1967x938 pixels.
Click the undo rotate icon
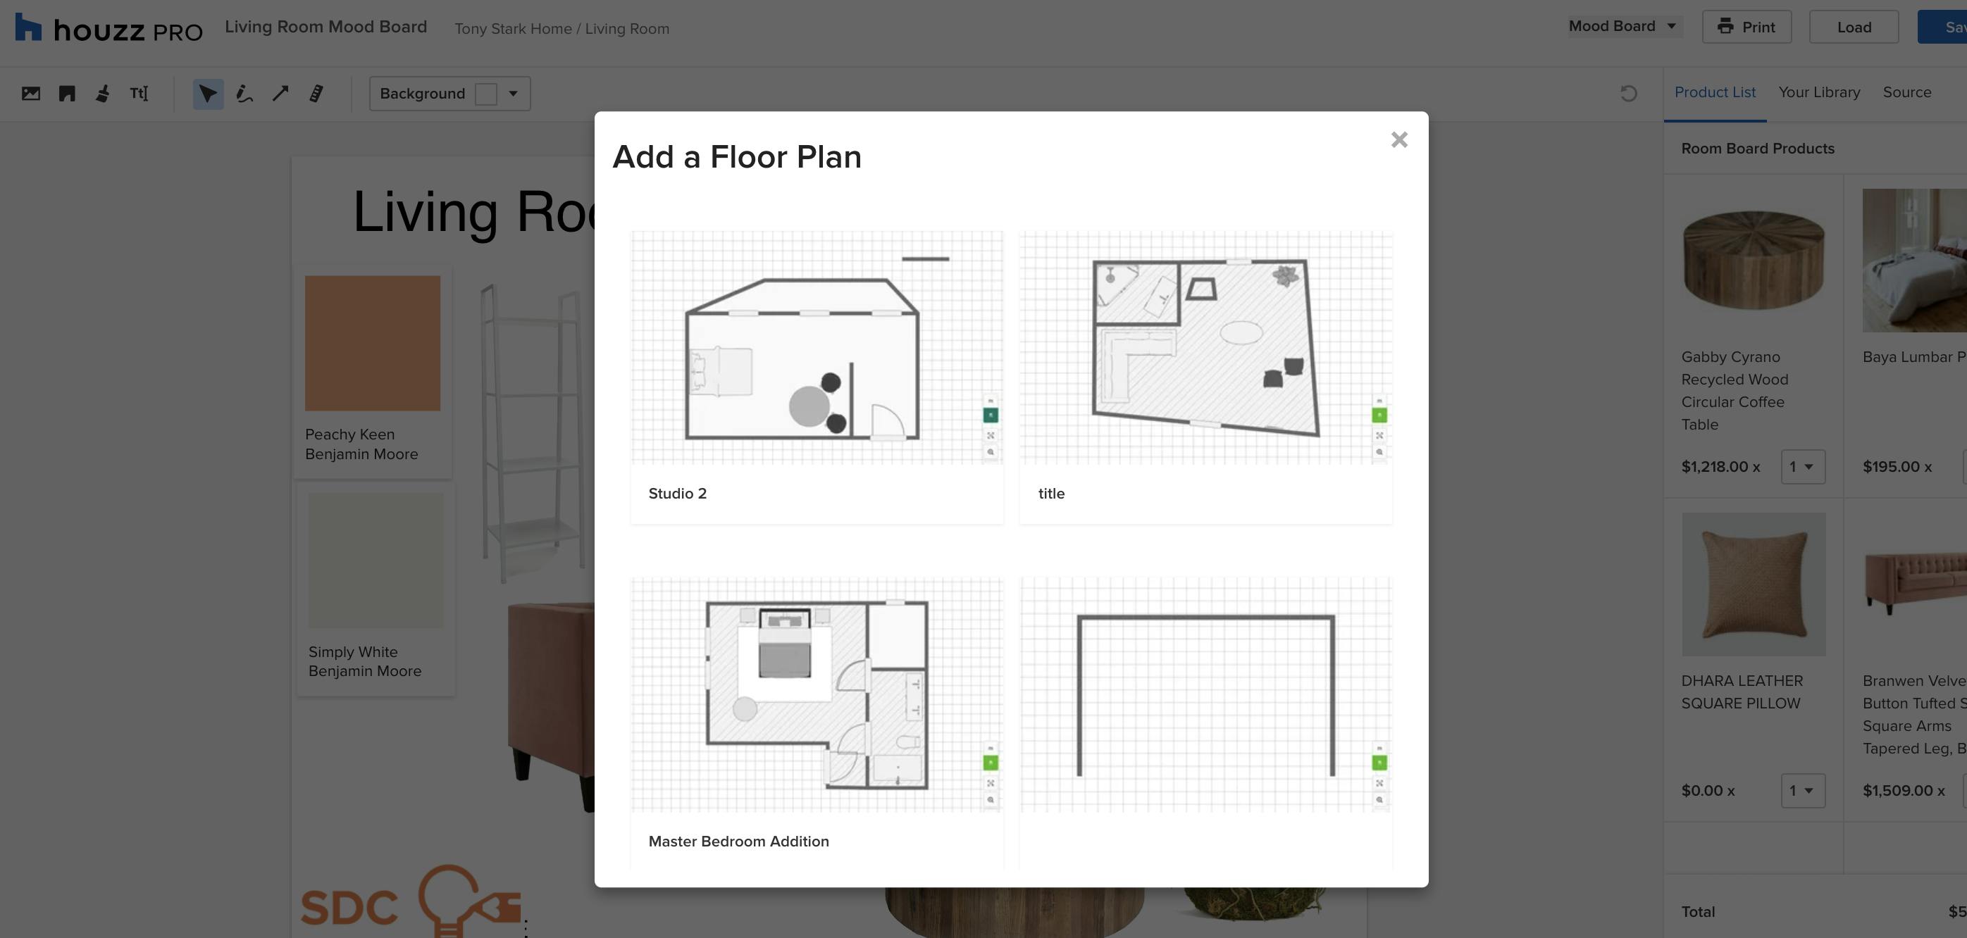click(1628, 93)
